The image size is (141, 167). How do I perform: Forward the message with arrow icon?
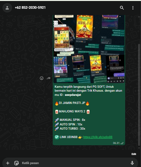pyautogui.click(x=49, y=78)
